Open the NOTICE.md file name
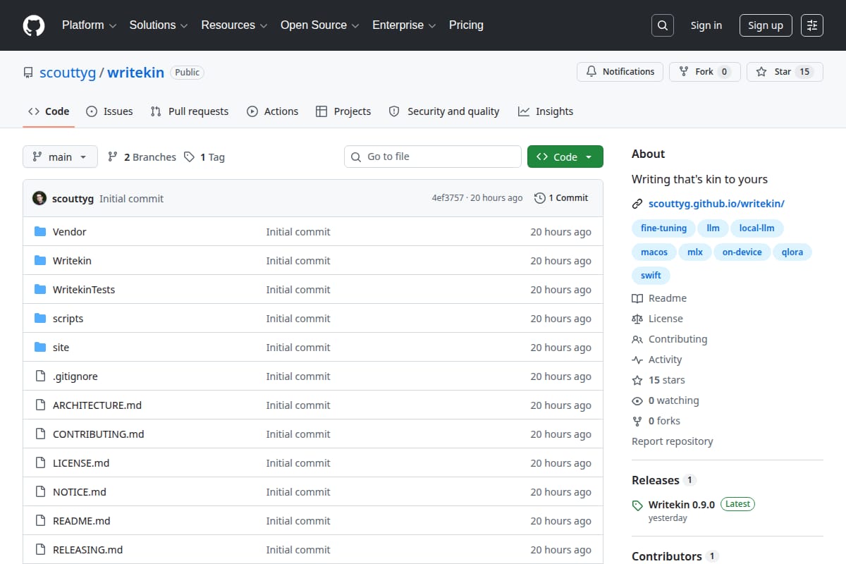This screenshot has width=846, height=564. (80, 492)
